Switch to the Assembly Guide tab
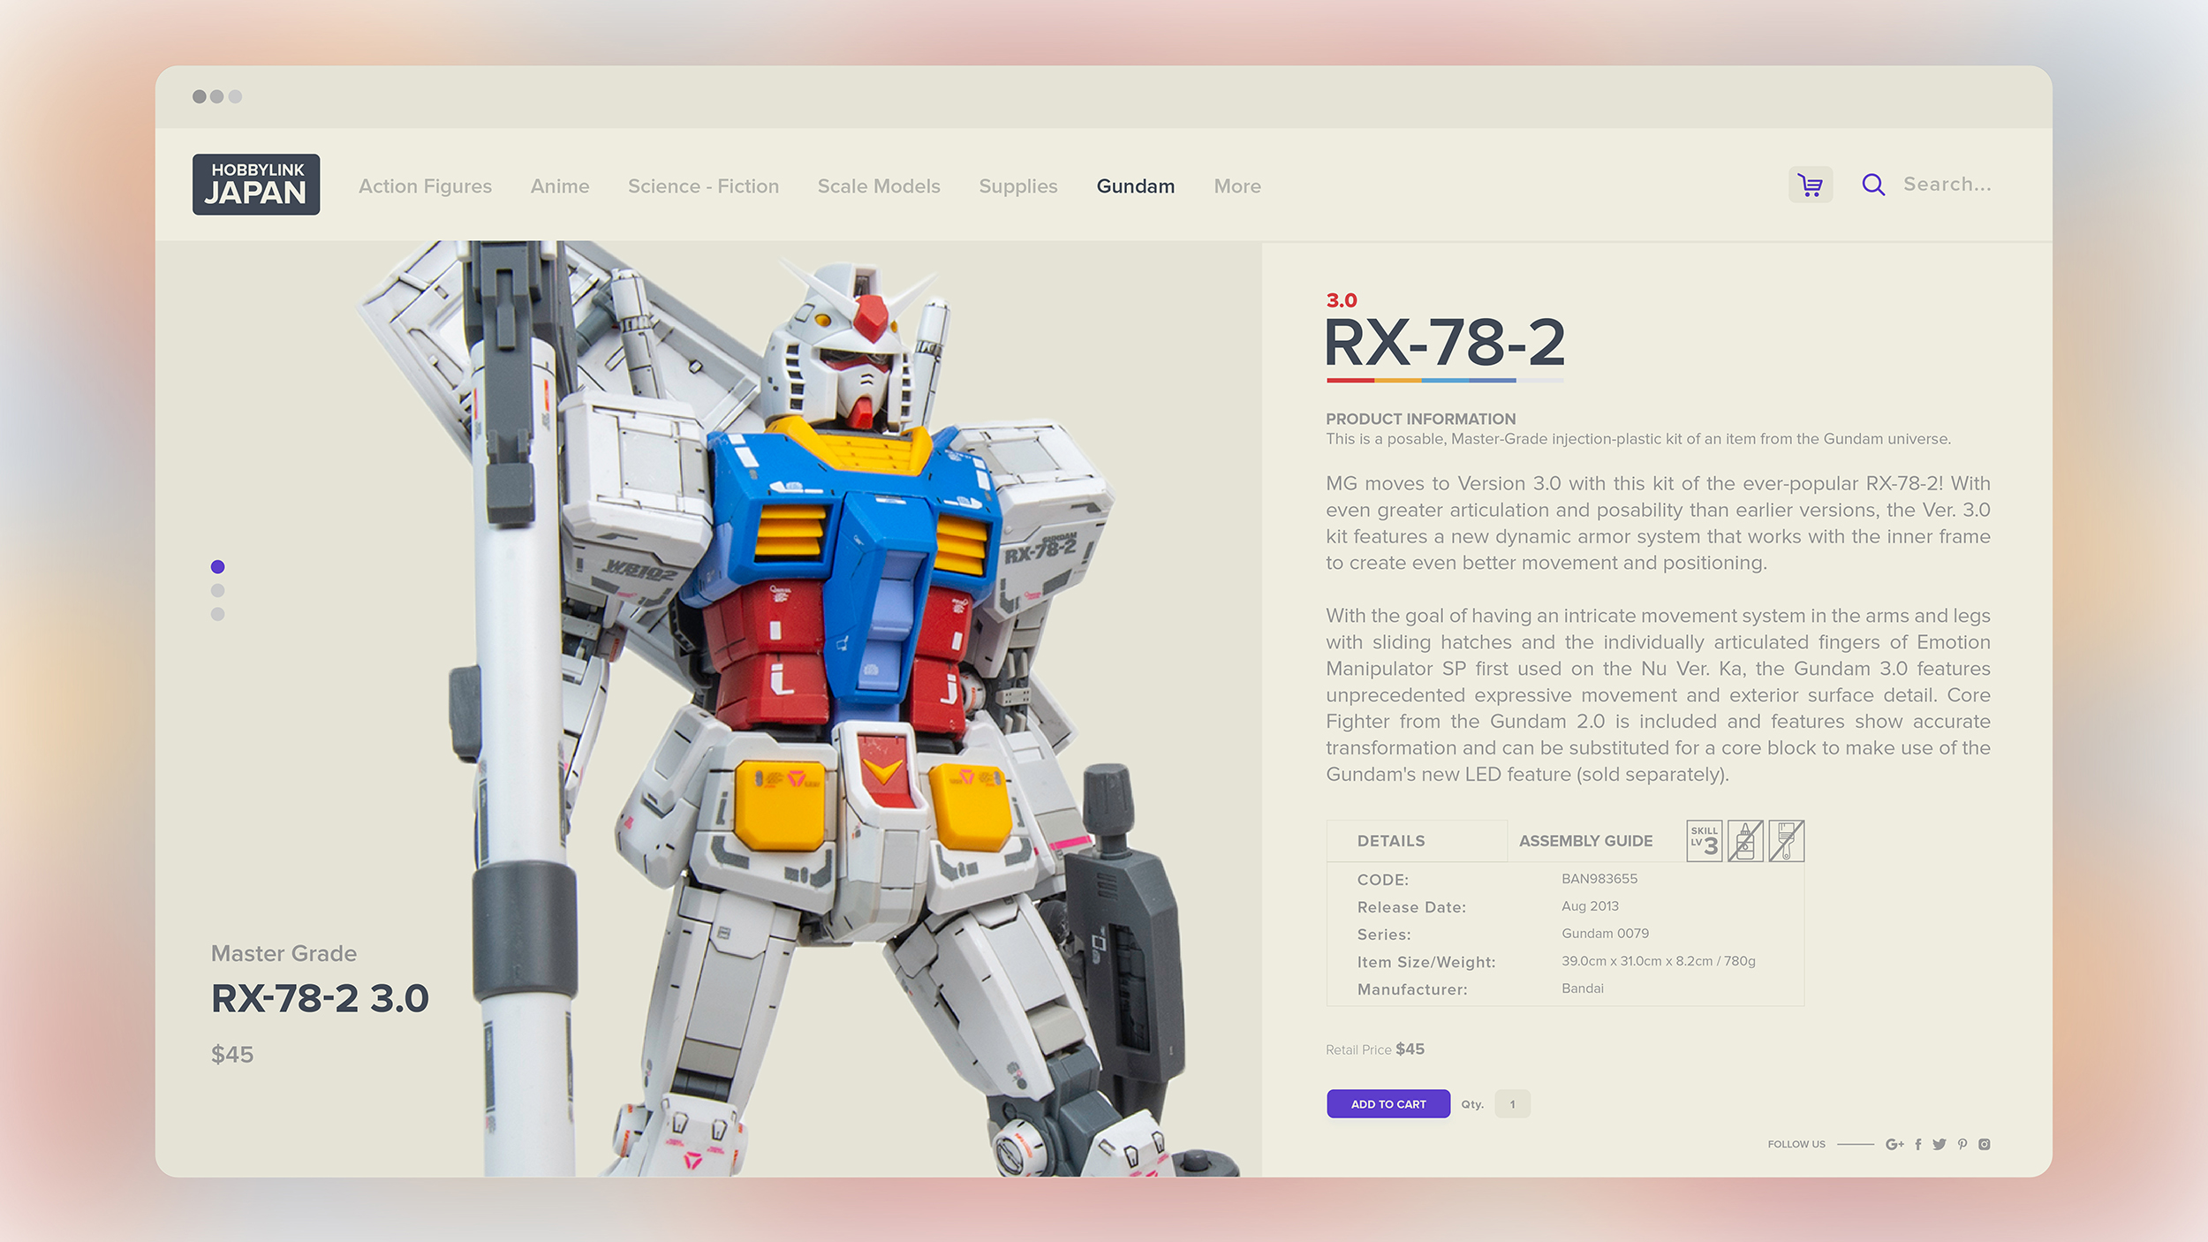The height and width of the screenshot is (1242, 2208). (x=1586, y=841)
